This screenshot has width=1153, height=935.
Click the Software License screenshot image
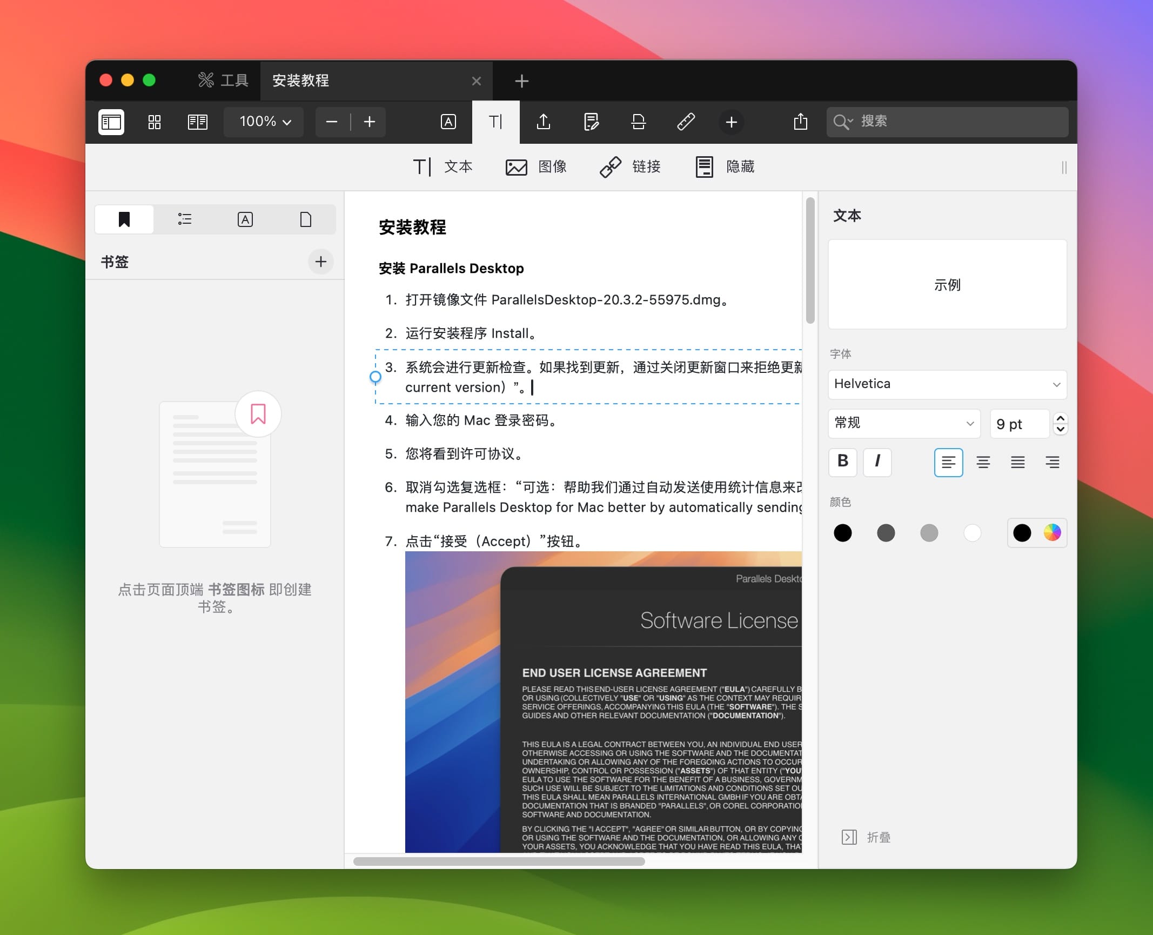tap(604, 702)
